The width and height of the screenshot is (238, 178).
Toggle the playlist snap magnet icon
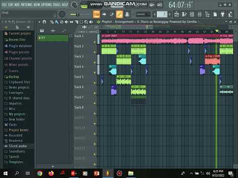[x=44, y=22]
